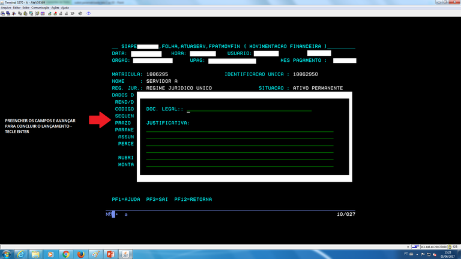Open the Comunicação menu
The image size is (461, 259).
(x=40, y=8)
